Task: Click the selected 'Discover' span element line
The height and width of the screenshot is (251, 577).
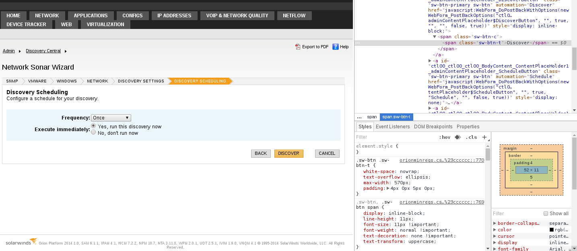Action: (x=463, y=43)
